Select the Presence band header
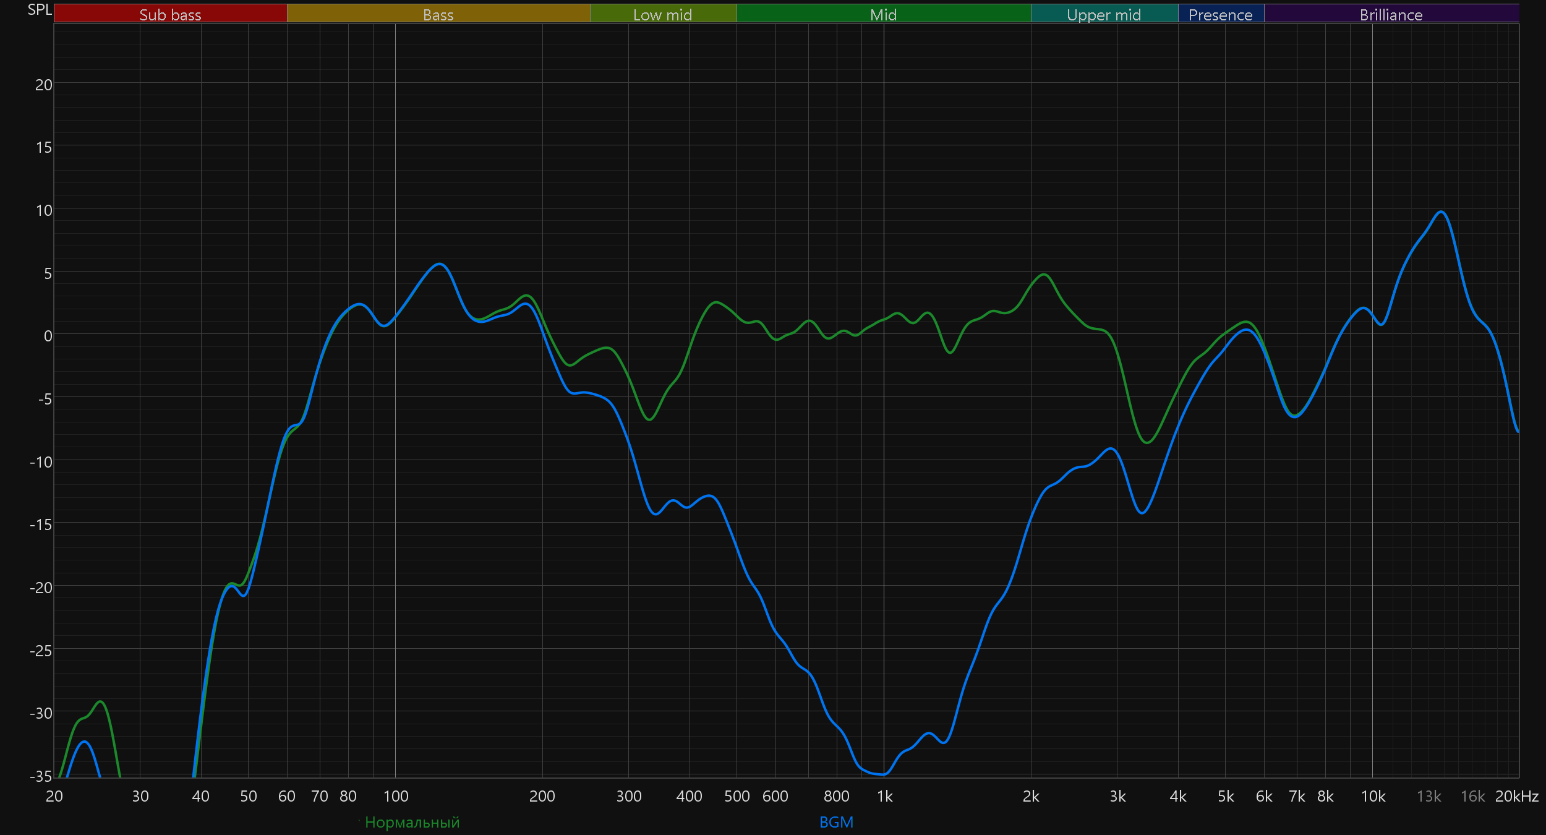The height and width of the screenshot is (835, 1546). (1220, 14)
